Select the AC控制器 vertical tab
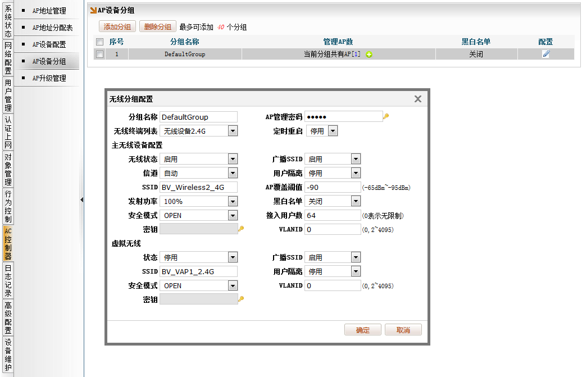This screenshot has width=582, height=377. (x=8, y=243)
